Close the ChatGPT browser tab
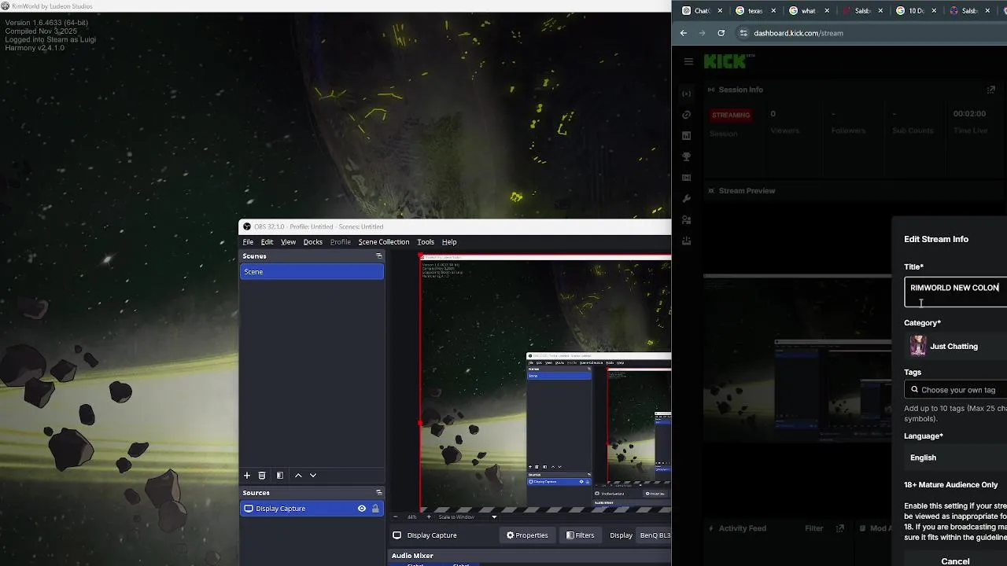Image resolution: width=1007 pixels, height=566 pixels. (x=720, y=11)
